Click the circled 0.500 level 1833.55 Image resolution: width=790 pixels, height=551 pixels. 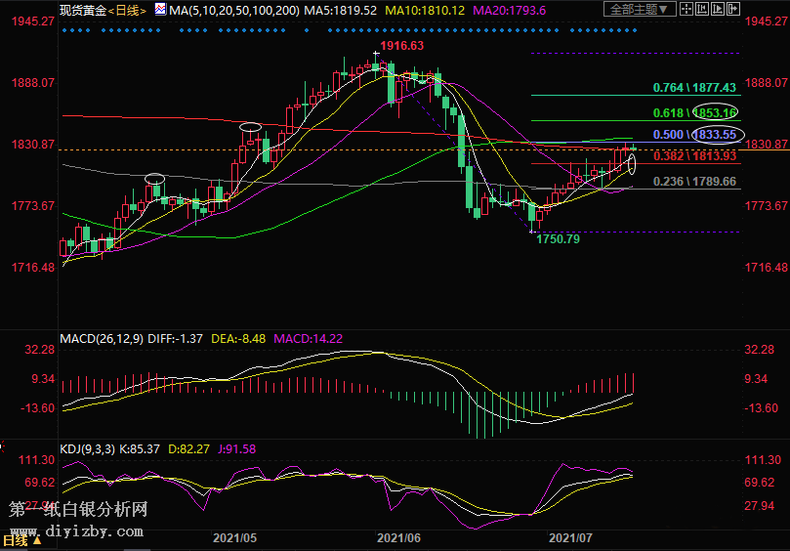point(716,135)
